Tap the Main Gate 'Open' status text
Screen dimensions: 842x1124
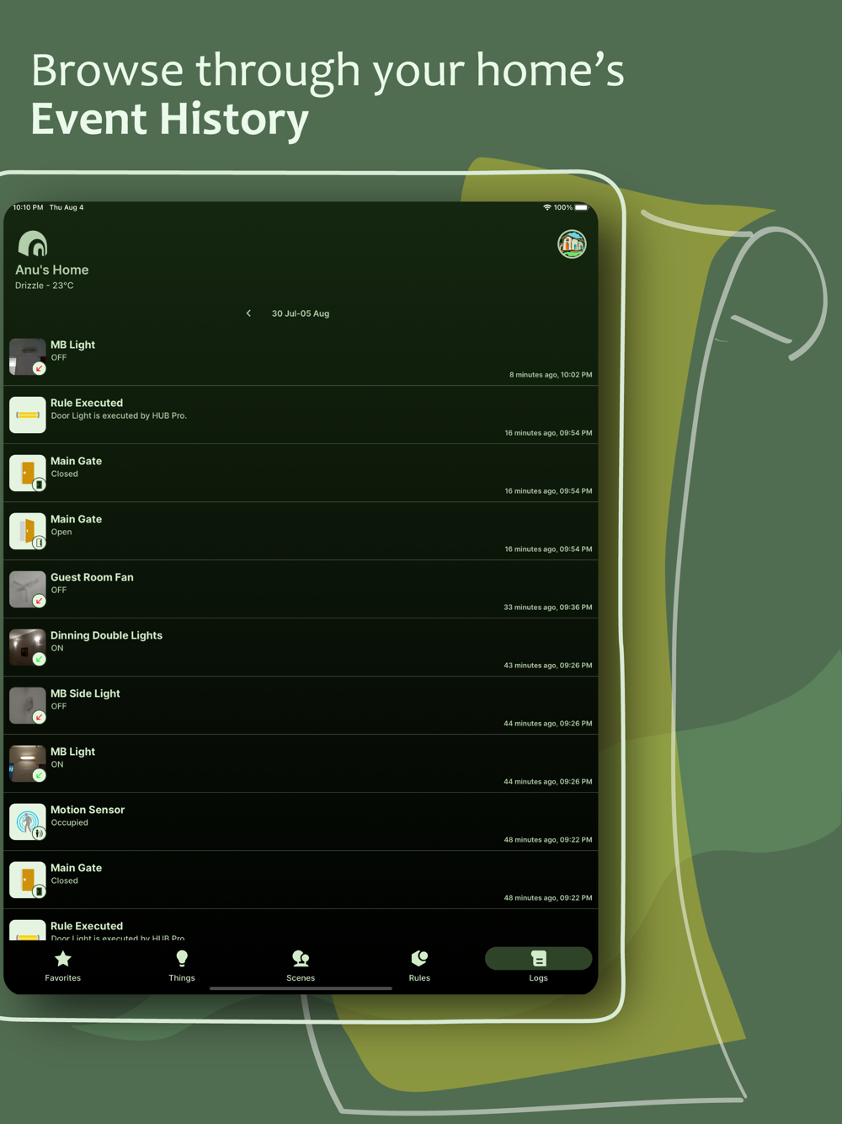point(61,532)
